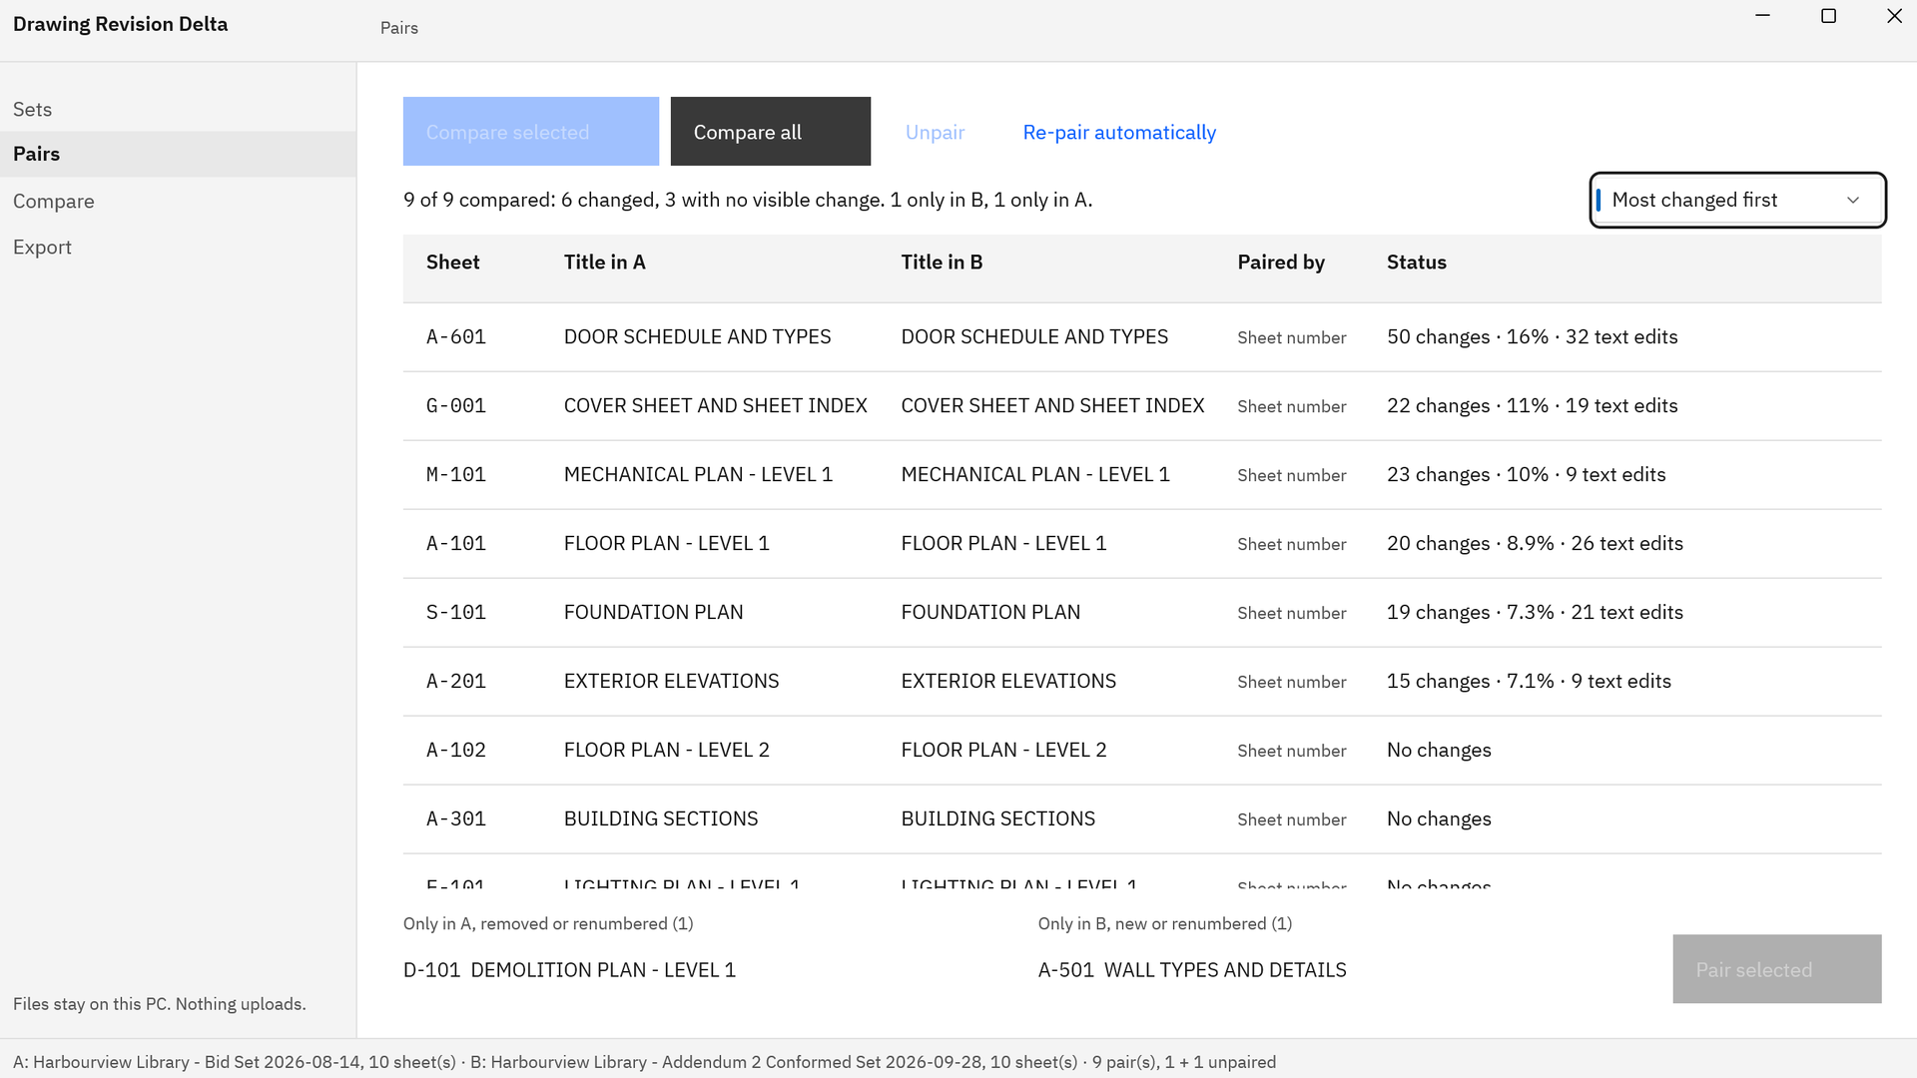The image size is (1917, 1078).
Task: Select the A-601 sheet row
Action: pos(1142,337)
